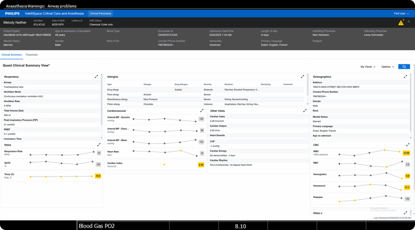
Task: Expand the Respiratory panel to full view
Action: click(96, 77)
